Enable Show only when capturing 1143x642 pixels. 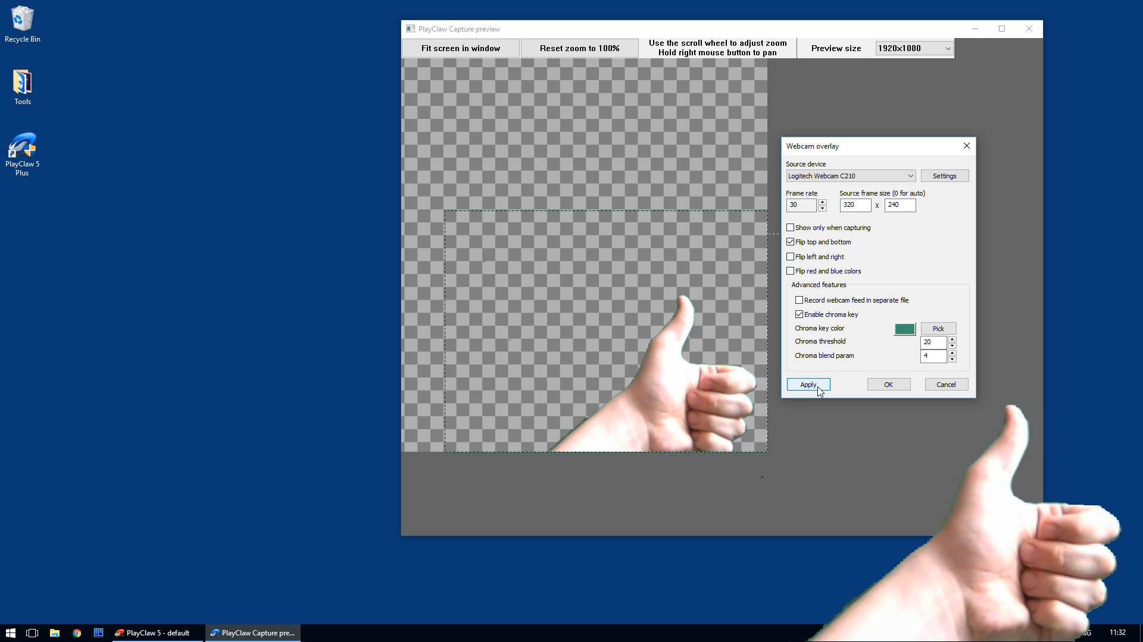click(791, 228)
